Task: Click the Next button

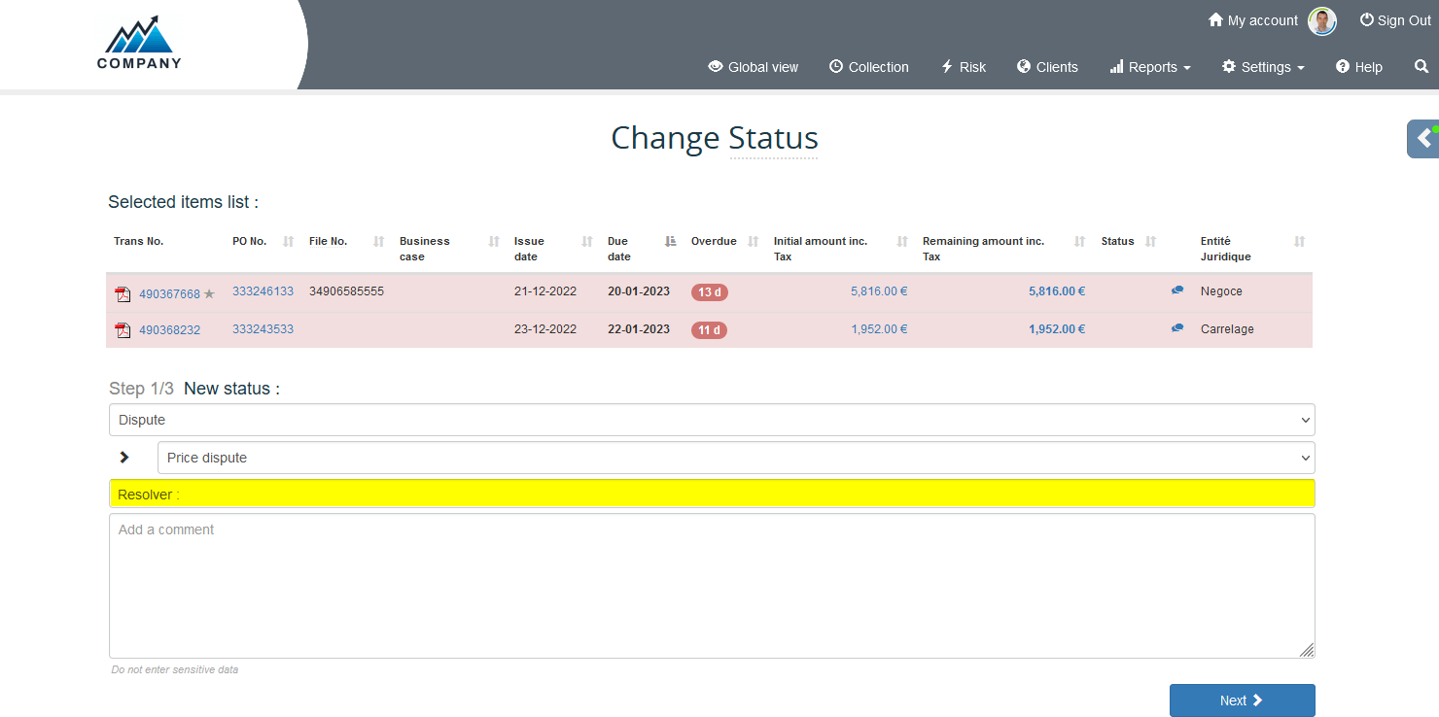Action: [x=1242, y=700]
